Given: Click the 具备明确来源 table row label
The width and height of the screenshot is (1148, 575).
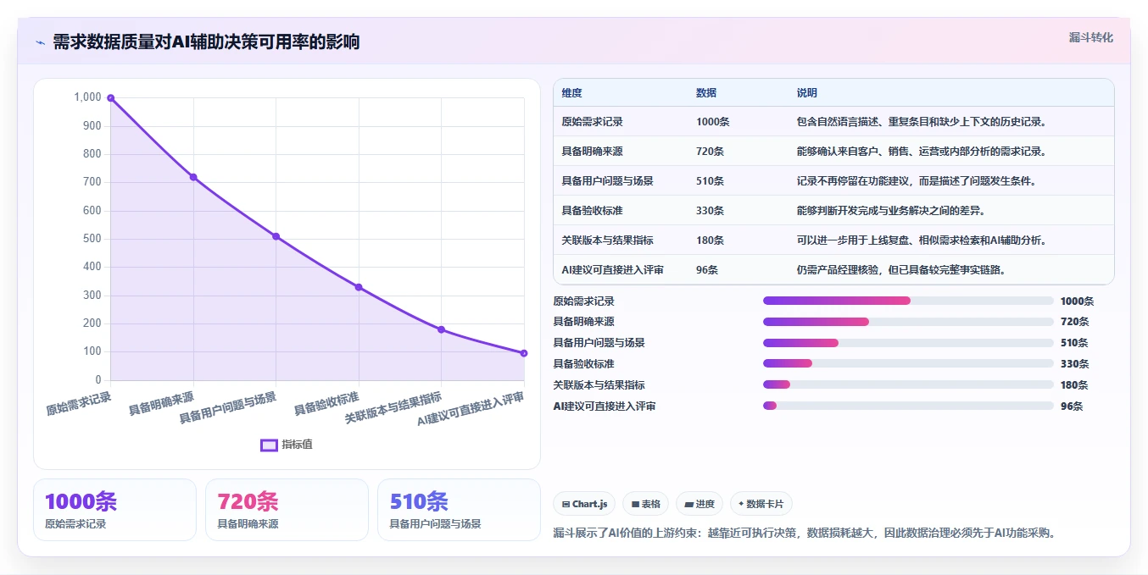Looking at the screenshot, I should (x=592, y=152).
